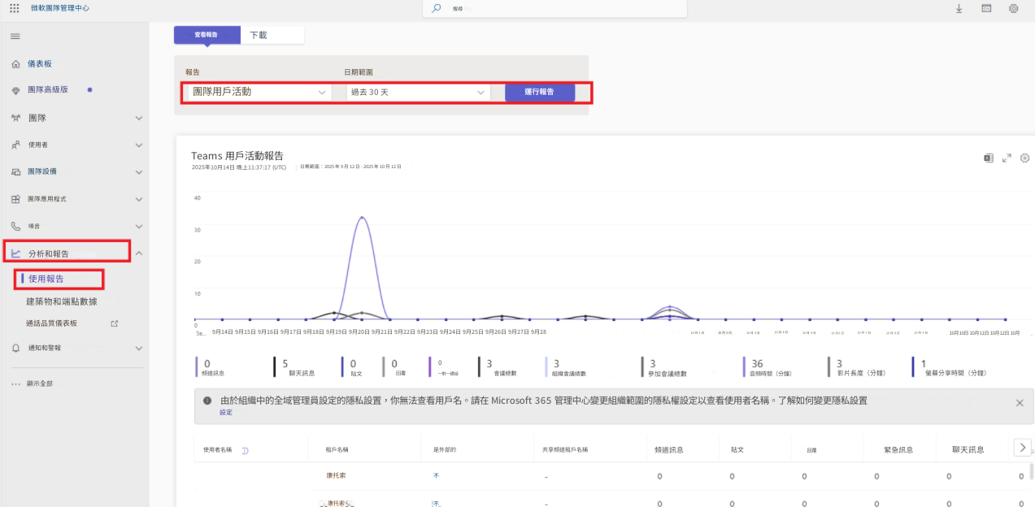
Task: Click the 團隊設備 devices icon
Action: click(15, 171)
